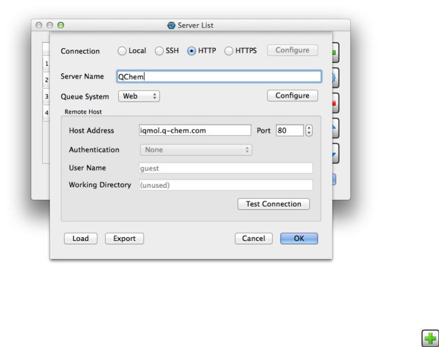Select row 1 in the Server List table
Image resolution: width=439 pixels, height=347 pixels.
46,63
